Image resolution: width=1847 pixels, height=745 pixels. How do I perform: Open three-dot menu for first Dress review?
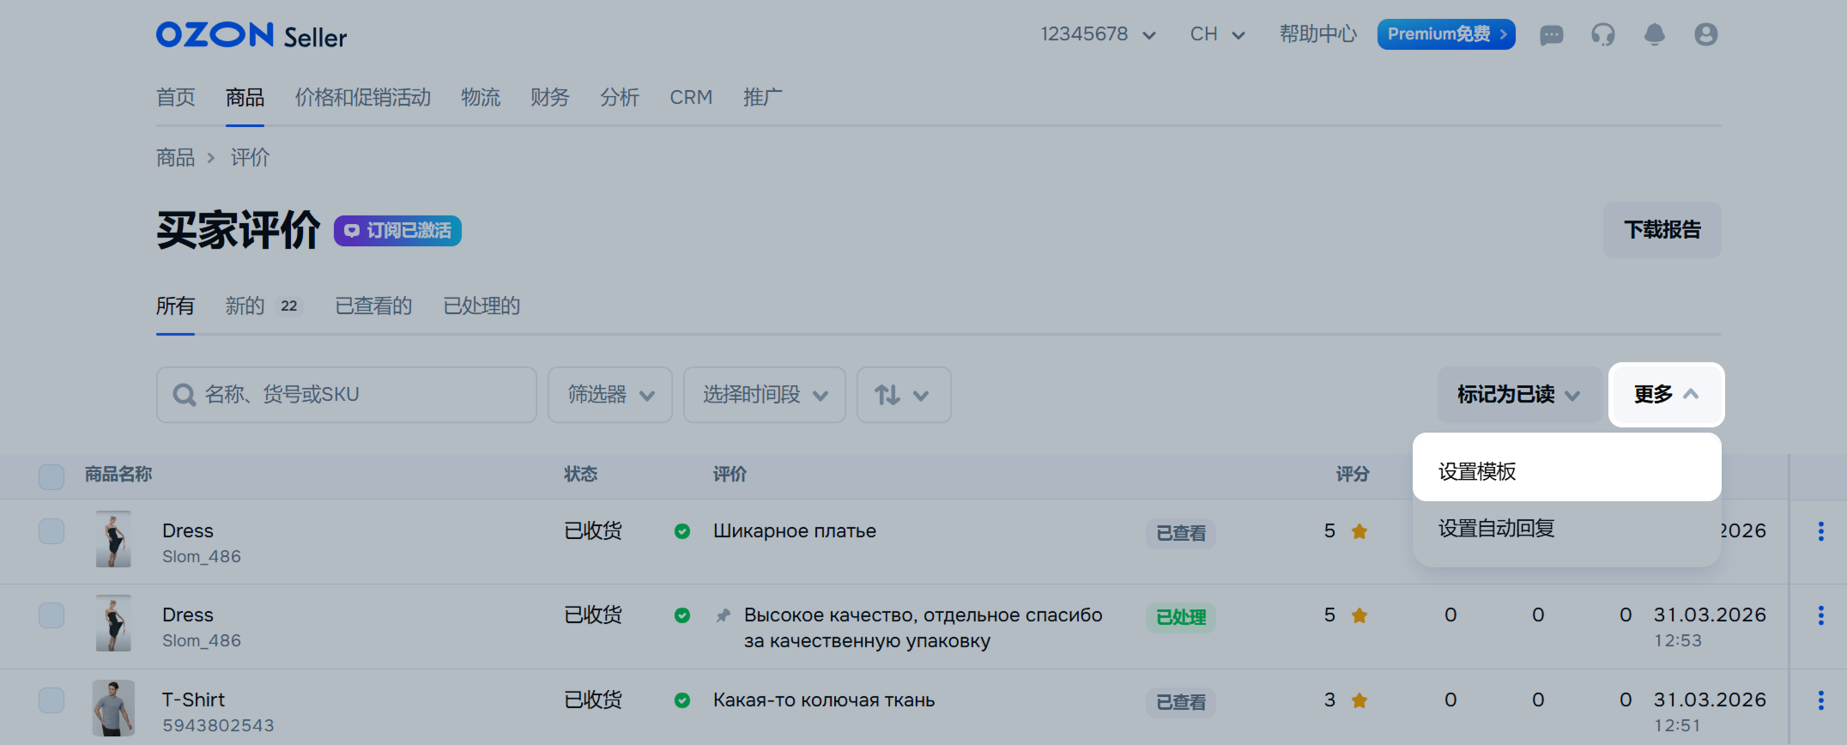pyautogui.click(x=1820, y=531)
